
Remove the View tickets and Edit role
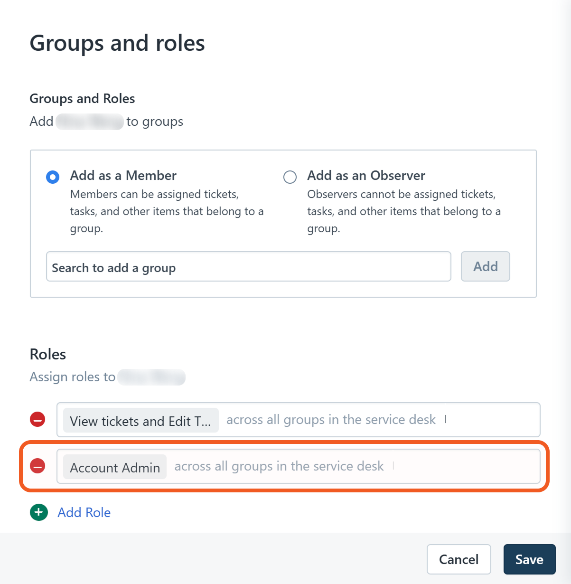click(37, 420)
